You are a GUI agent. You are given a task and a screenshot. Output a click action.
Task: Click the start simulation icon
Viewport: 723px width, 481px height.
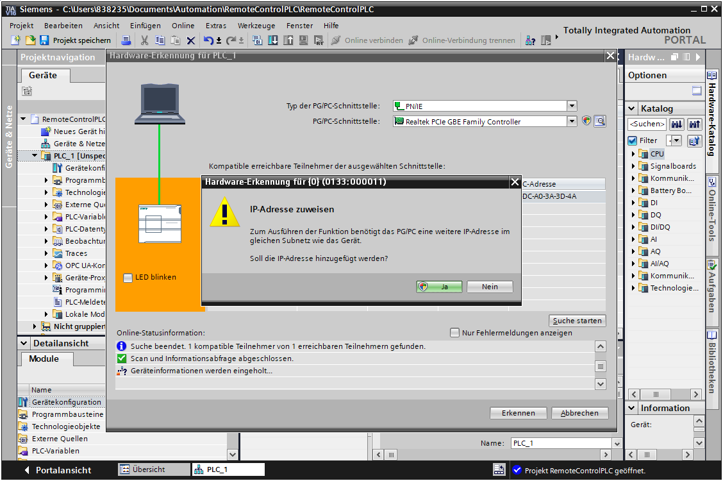pyautogui.click(x=303, y=40)
